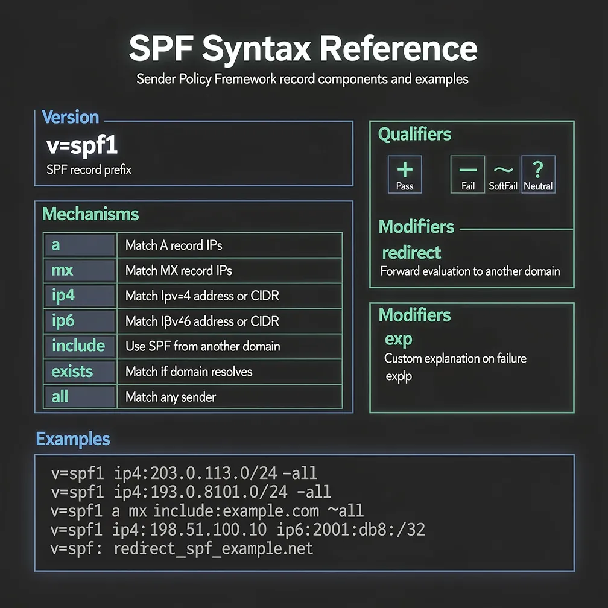This screenshot has height=608, width=608.
Task: Click 'Match if domain resolves' text
Action: 189,372
